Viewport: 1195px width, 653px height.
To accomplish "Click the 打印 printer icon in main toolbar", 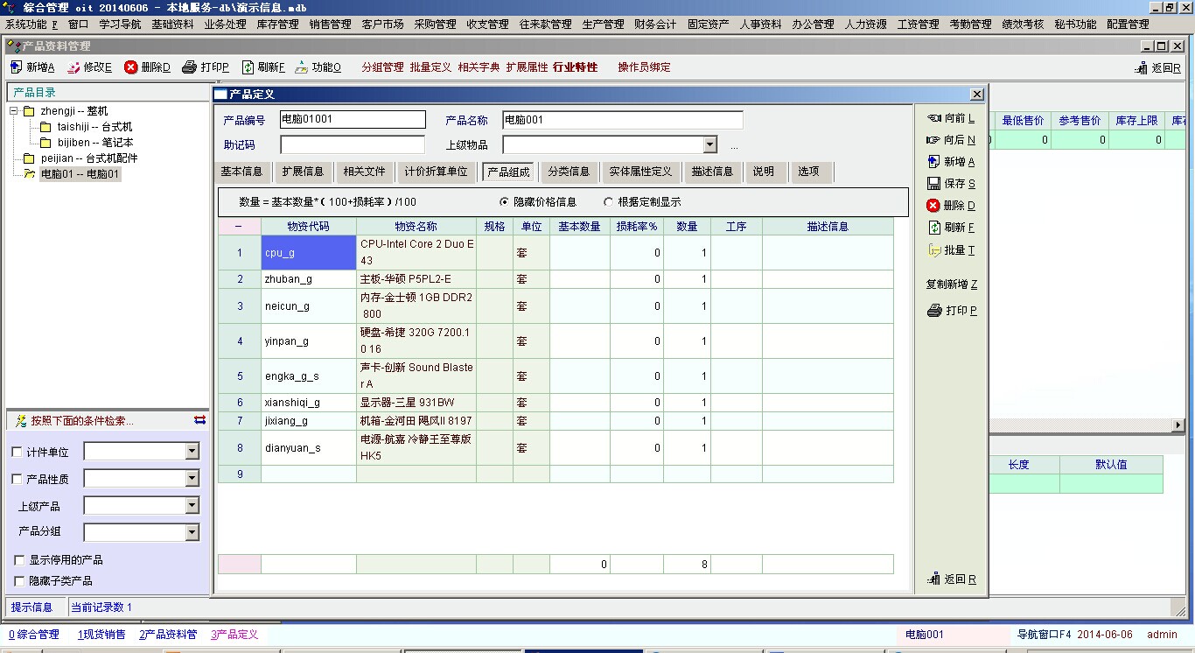I will point(190,67).
